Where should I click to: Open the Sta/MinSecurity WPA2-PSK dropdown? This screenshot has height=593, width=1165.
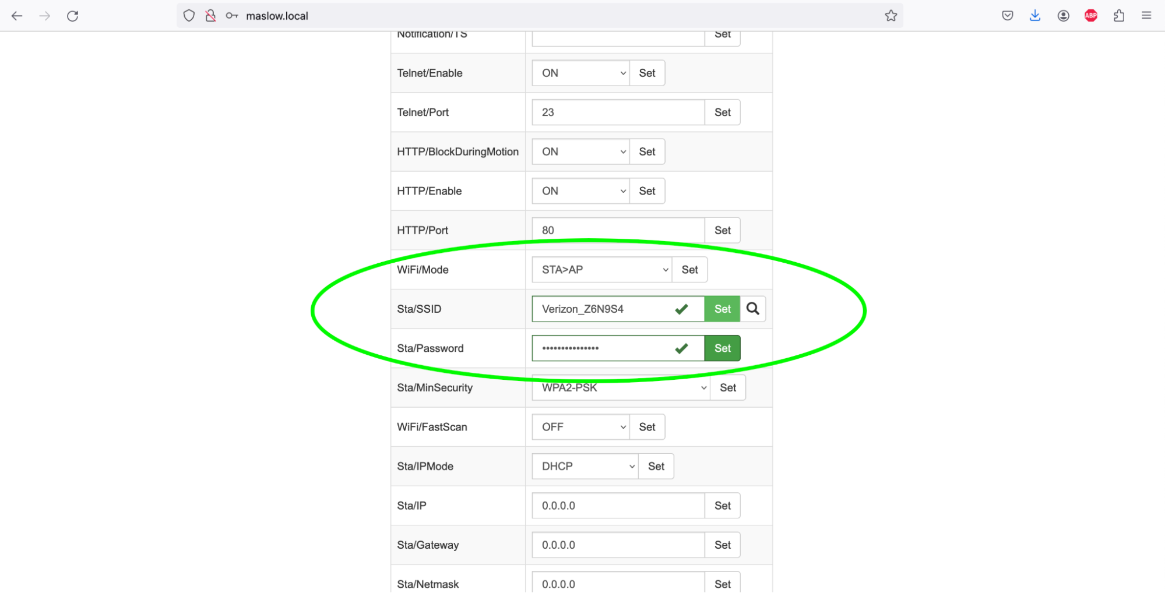[621, 387]
